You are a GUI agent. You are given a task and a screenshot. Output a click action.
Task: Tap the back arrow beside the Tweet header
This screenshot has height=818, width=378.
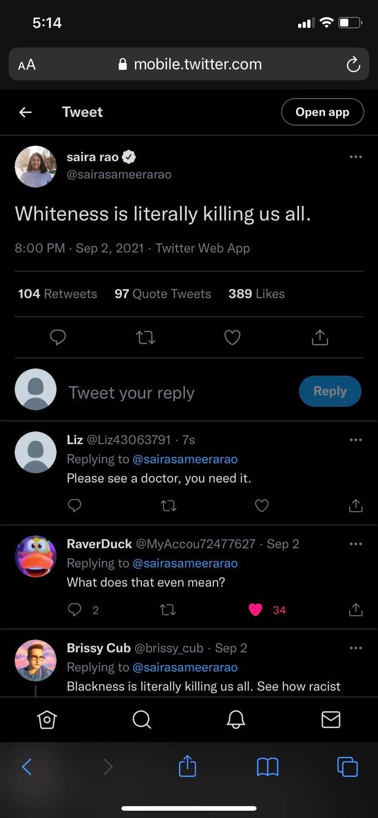coord(26,112)
